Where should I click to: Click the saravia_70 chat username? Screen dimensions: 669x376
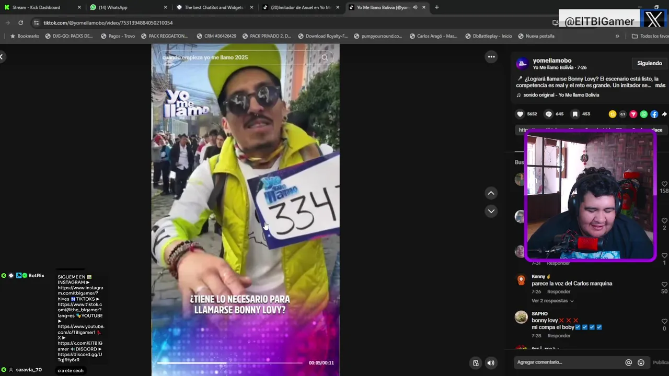click(29, 370)
